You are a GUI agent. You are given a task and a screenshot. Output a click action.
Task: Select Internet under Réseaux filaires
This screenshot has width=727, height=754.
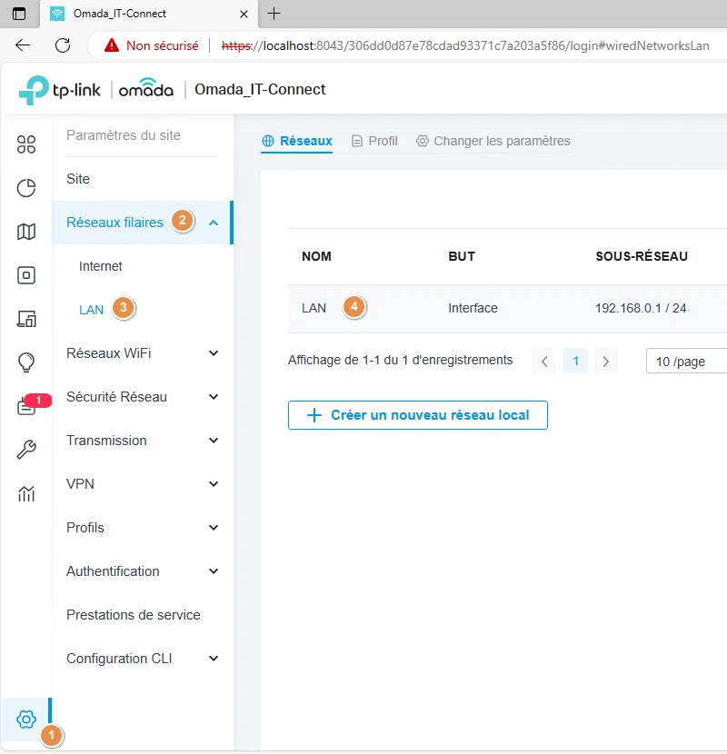pos(100,266)
